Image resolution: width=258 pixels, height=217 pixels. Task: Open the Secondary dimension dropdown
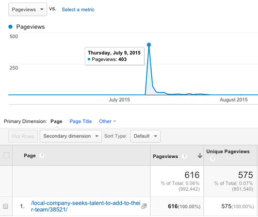(x=71, y=136)
